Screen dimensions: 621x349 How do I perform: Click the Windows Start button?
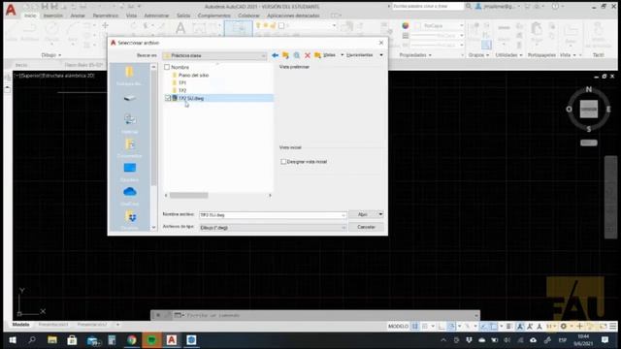[x=13, y=340]
